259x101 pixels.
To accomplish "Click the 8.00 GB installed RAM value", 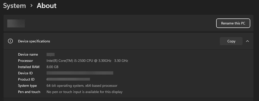I will tap(53, 67).
